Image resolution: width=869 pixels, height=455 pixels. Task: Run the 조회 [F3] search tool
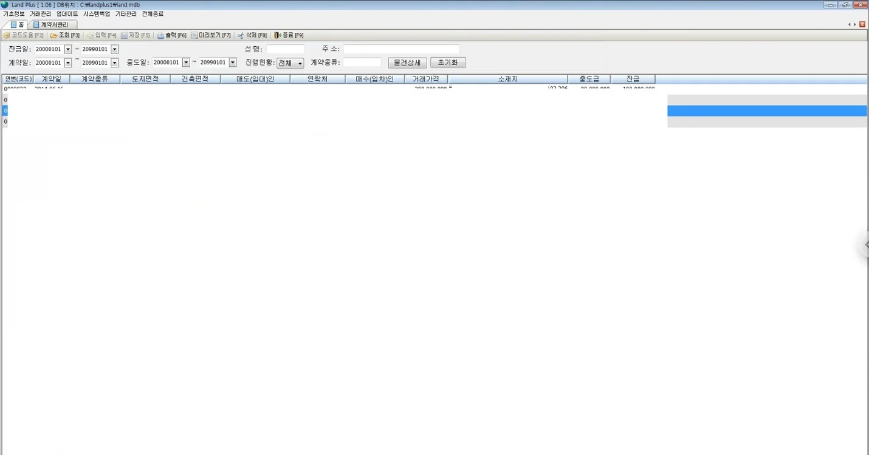coord(65,35)
